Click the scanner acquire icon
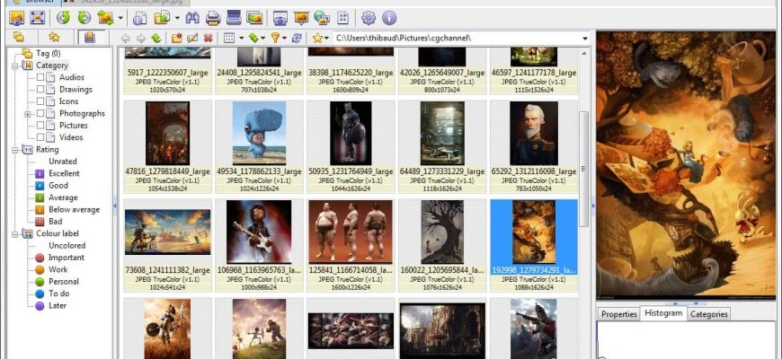Screen dimensions: 782x359 pyautogui.click(x=234, y=19)
